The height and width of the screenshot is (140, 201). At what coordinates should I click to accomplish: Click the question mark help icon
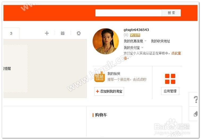(x=195, y=100)
